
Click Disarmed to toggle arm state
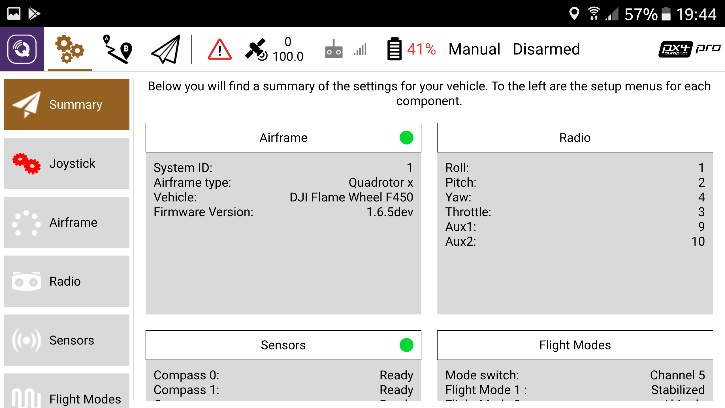[x=546, y=49]
